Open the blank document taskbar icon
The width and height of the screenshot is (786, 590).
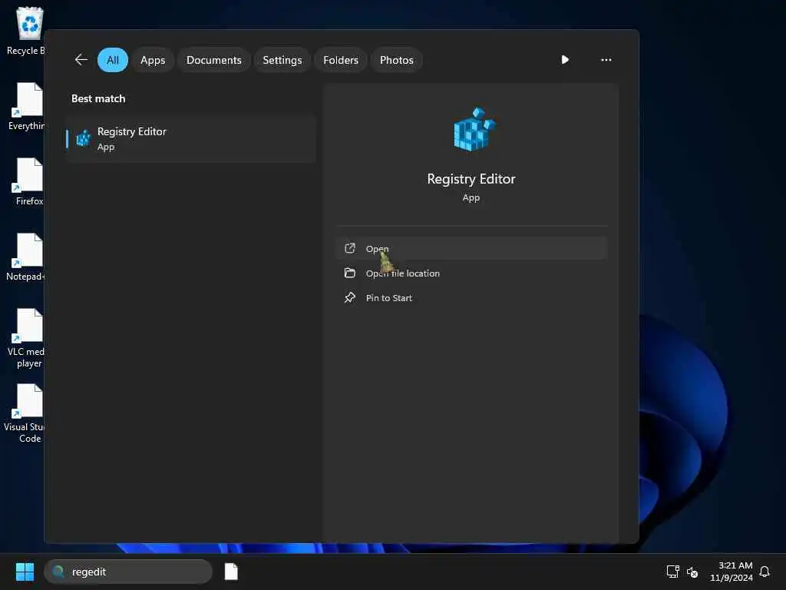click(231, 572)
